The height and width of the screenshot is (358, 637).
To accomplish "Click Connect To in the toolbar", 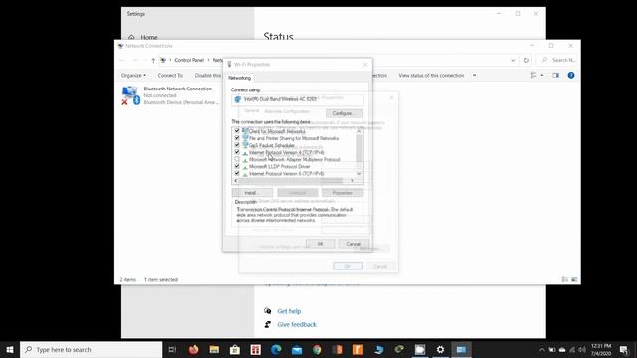I will (170, 76).
